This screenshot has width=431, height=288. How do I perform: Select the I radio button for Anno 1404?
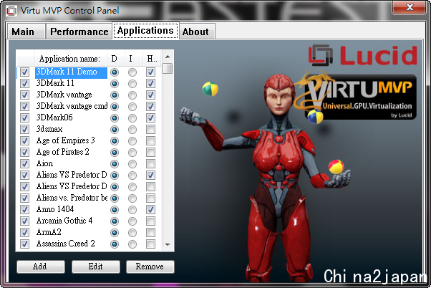(x=132, y=210)
